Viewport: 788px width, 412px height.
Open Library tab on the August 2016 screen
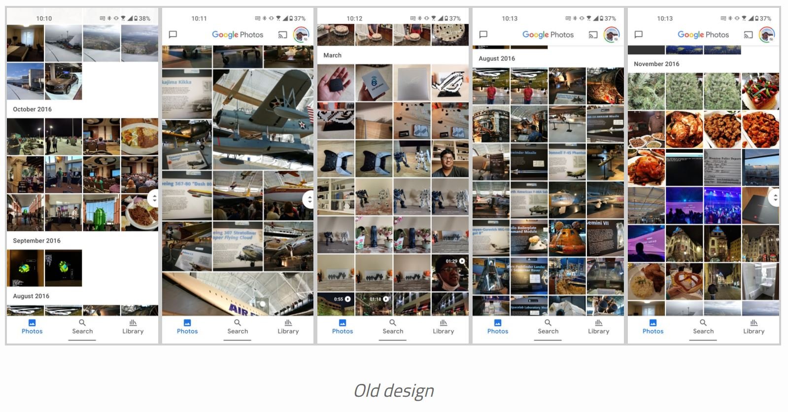[598, 326]
